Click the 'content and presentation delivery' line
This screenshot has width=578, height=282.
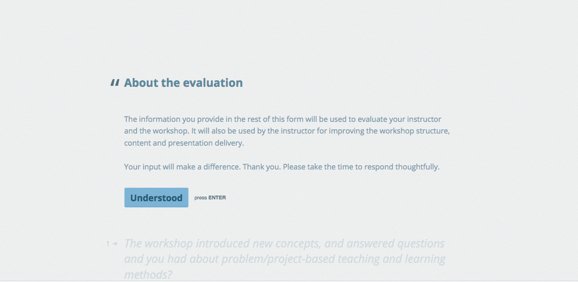click(x=184, y=143)
